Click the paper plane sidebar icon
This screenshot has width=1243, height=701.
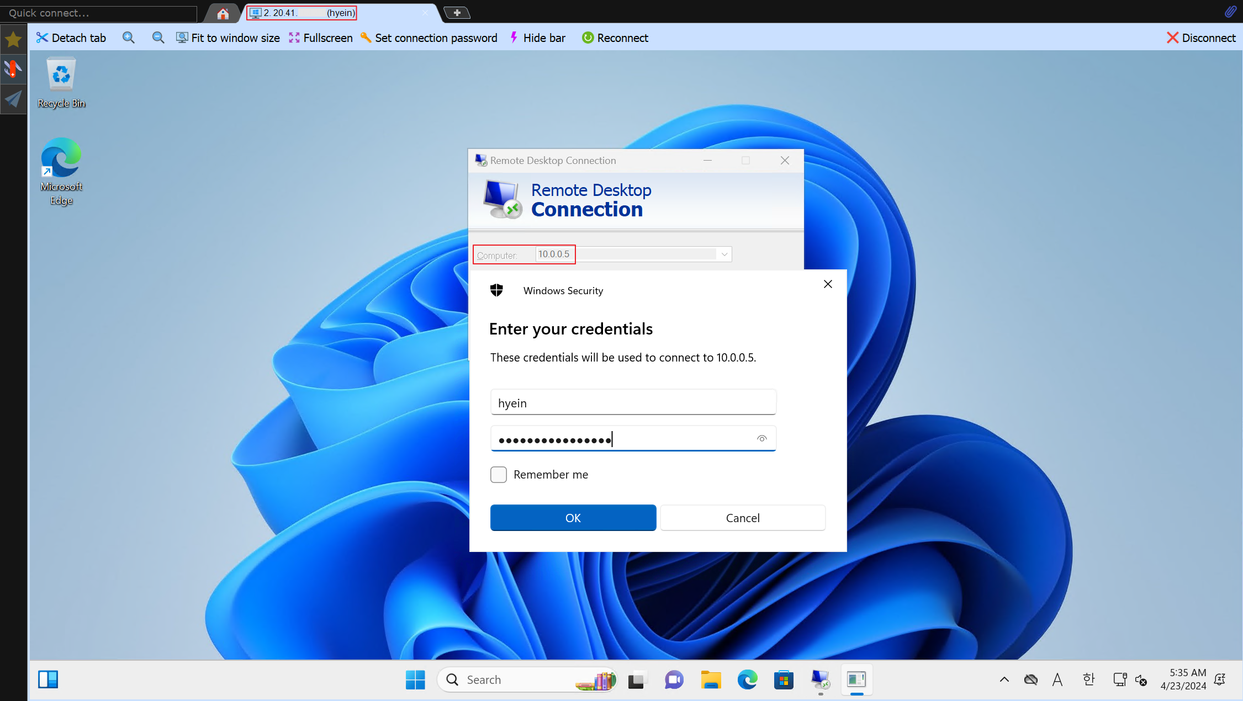coord(13,99)
